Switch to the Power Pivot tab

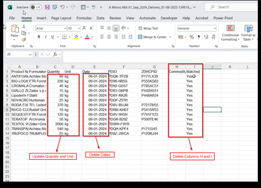tap(223, 18)
